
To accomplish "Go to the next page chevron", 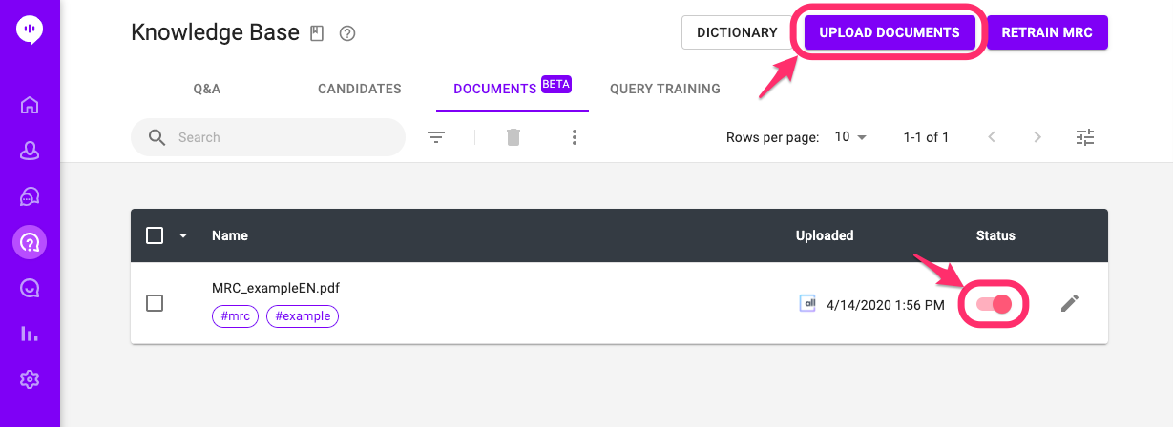I will click(1037, 137).
